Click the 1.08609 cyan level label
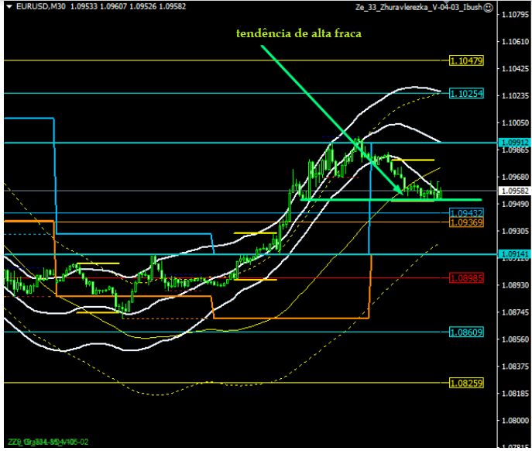 (466, 332)
